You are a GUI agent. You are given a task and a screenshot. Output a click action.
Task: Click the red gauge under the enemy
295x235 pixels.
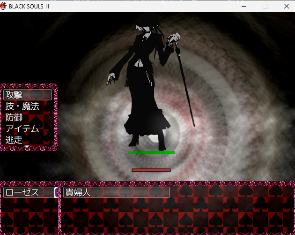[x=151, y=170]
